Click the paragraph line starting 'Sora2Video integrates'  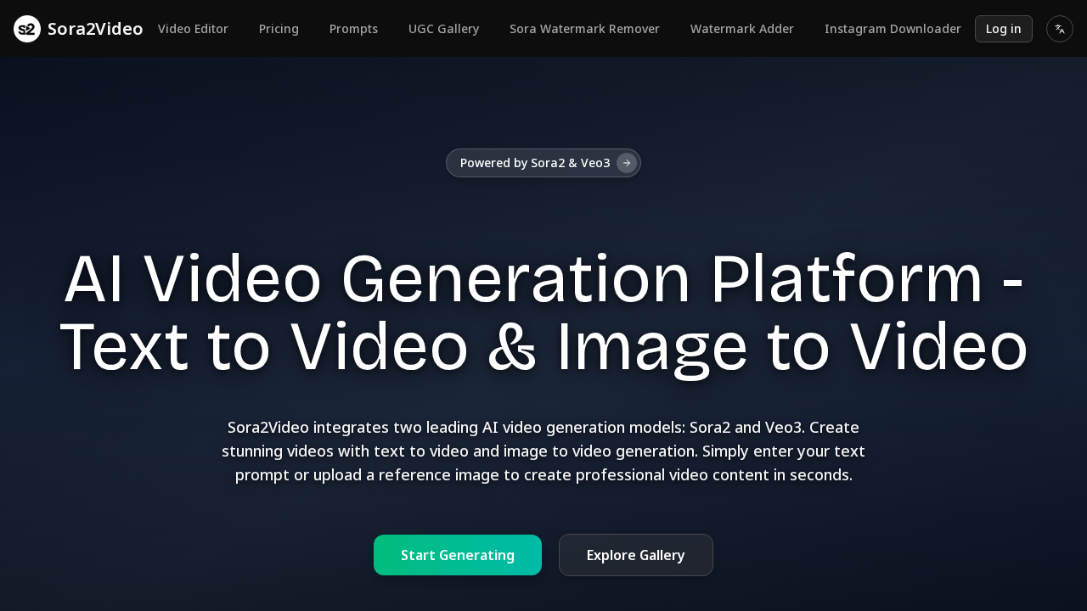click(x=543, y=427)
